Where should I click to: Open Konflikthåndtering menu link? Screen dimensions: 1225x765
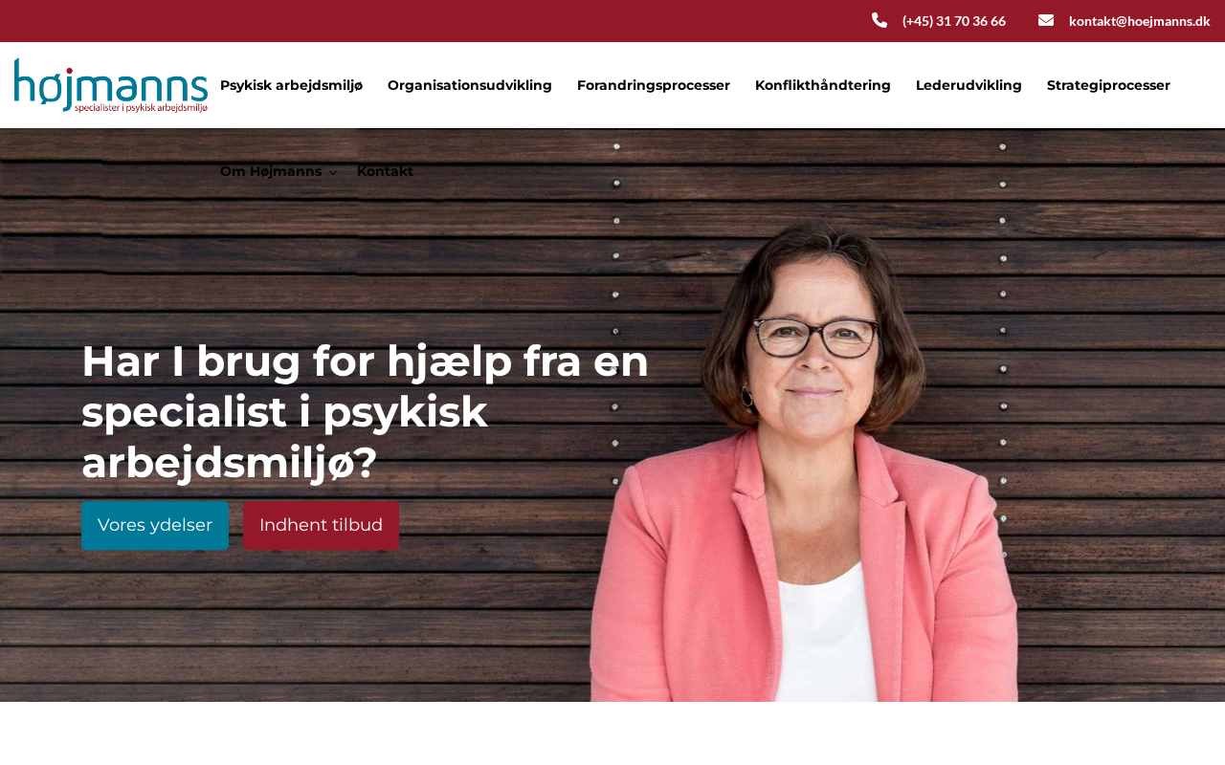coord(823,85)
